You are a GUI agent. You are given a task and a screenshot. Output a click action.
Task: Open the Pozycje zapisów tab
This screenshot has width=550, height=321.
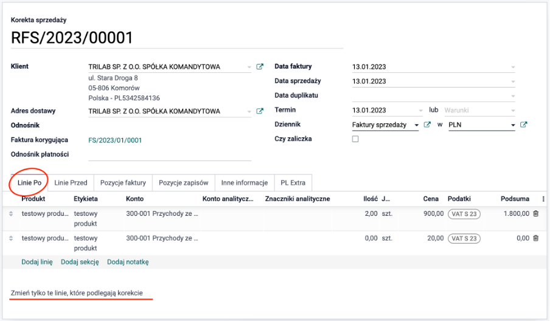[x=184, y=182]
